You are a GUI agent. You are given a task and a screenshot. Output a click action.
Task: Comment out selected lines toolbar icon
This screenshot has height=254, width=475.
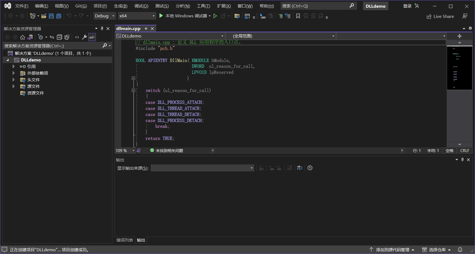[280, 16]
